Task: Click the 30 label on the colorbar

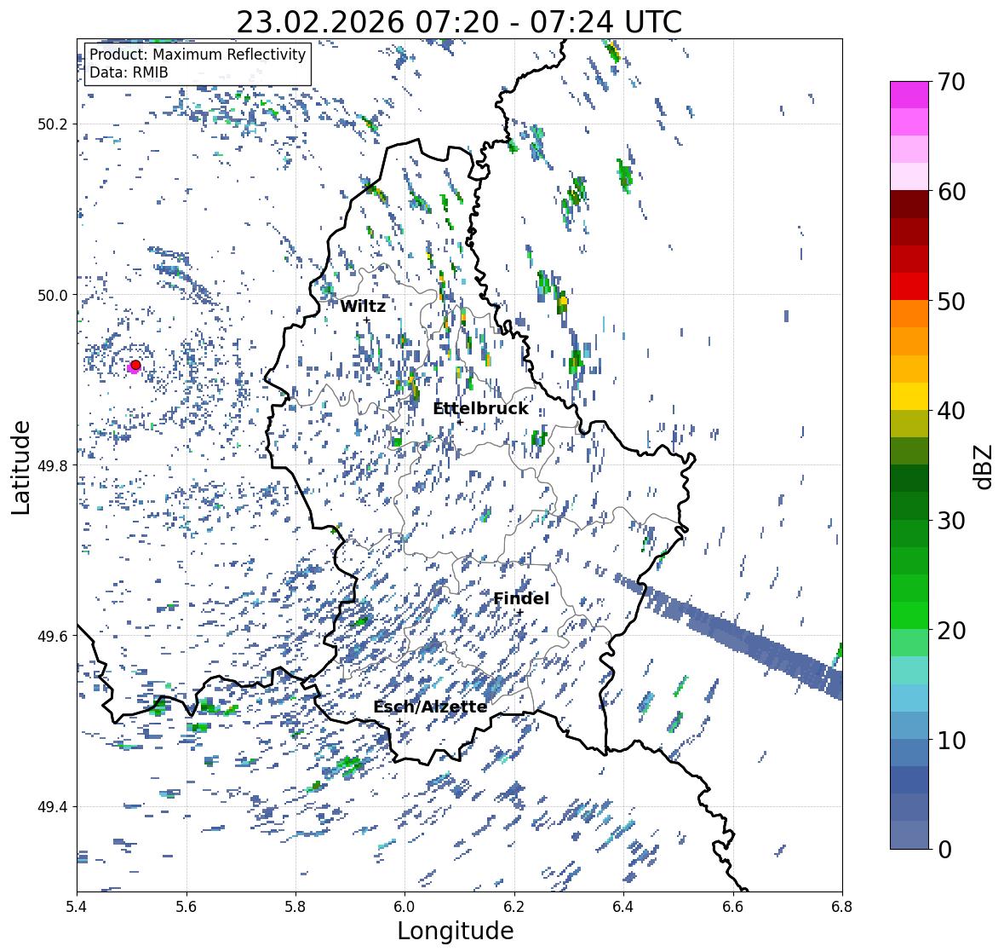Action: (x=951, y=520)
